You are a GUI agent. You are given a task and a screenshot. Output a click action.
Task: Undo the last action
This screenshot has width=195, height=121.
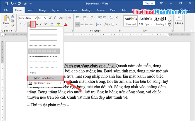[x=12, y=4]
